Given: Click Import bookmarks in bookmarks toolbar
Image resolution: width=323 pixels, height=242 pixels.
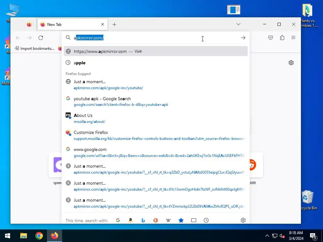Looking at the screenshot, I should [35, 48].
